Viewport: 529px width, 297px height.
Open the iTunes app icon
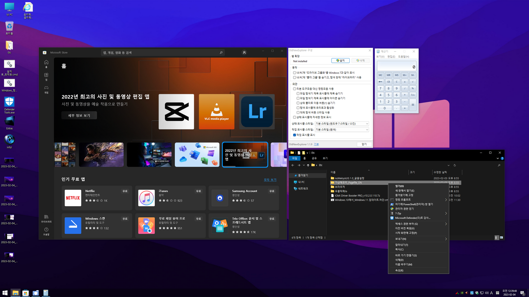(147, 198)
